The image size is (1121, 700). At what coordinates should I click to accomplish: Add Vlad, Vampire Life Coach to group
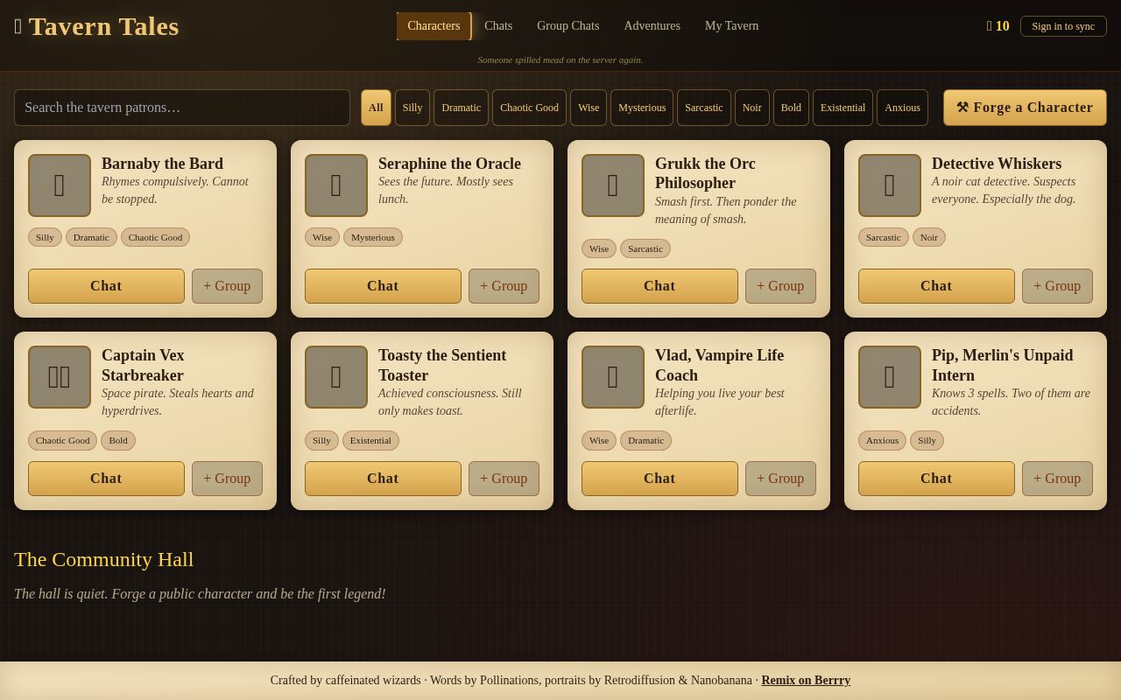tap(780, 479)
